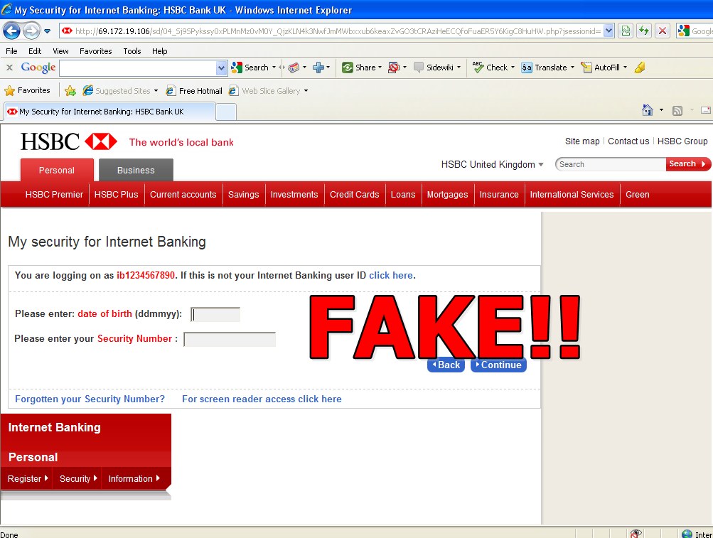The height and width of the screenshot is (538, 713).
Task: Expand the address bar history dropdown
Action: 609,31
